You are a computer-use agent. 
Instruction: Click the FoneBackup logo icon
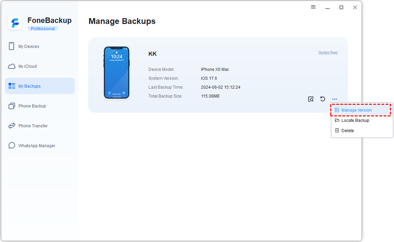click(x=15, y=23)
